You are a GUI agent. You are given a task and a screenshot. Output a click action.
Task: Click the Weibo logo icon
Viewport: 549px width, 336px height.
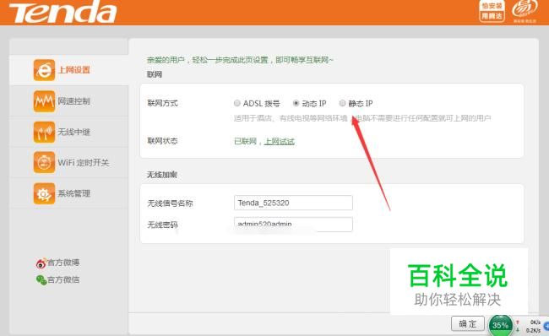41,263
